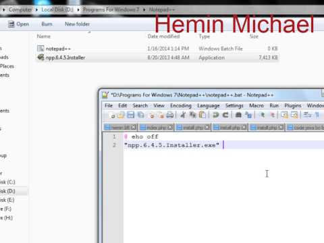Screen dimensions: 324x243
Task: Click the Save All icon in toolbar
Action: click(x=141, y=115)
